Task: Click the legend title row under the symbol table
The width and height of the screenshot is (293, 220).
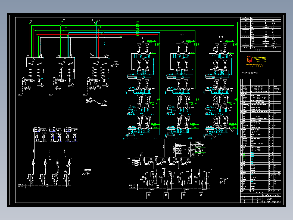Action: point(261,50)
